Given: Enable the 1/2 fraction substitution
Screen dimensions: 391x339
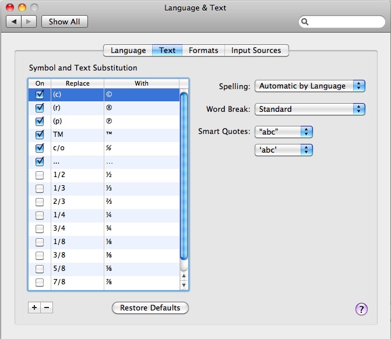Looking at the screenshot, I should pos(40,175).
